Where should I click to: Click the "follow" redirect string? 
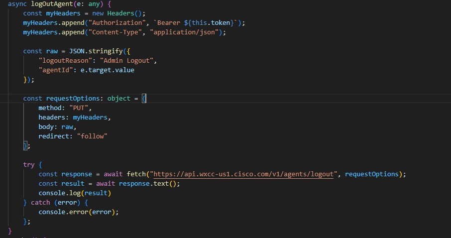pyautogui.click(x=92, y=136)
